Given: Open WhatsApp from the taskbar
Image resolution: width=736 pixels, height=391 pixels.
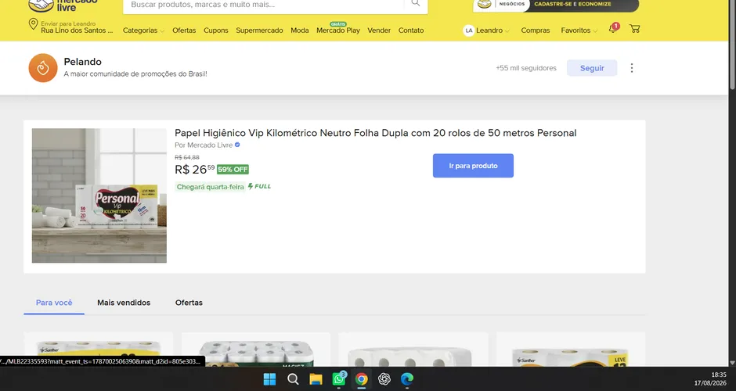Looking at the screenshot, I should click(338, 378).
